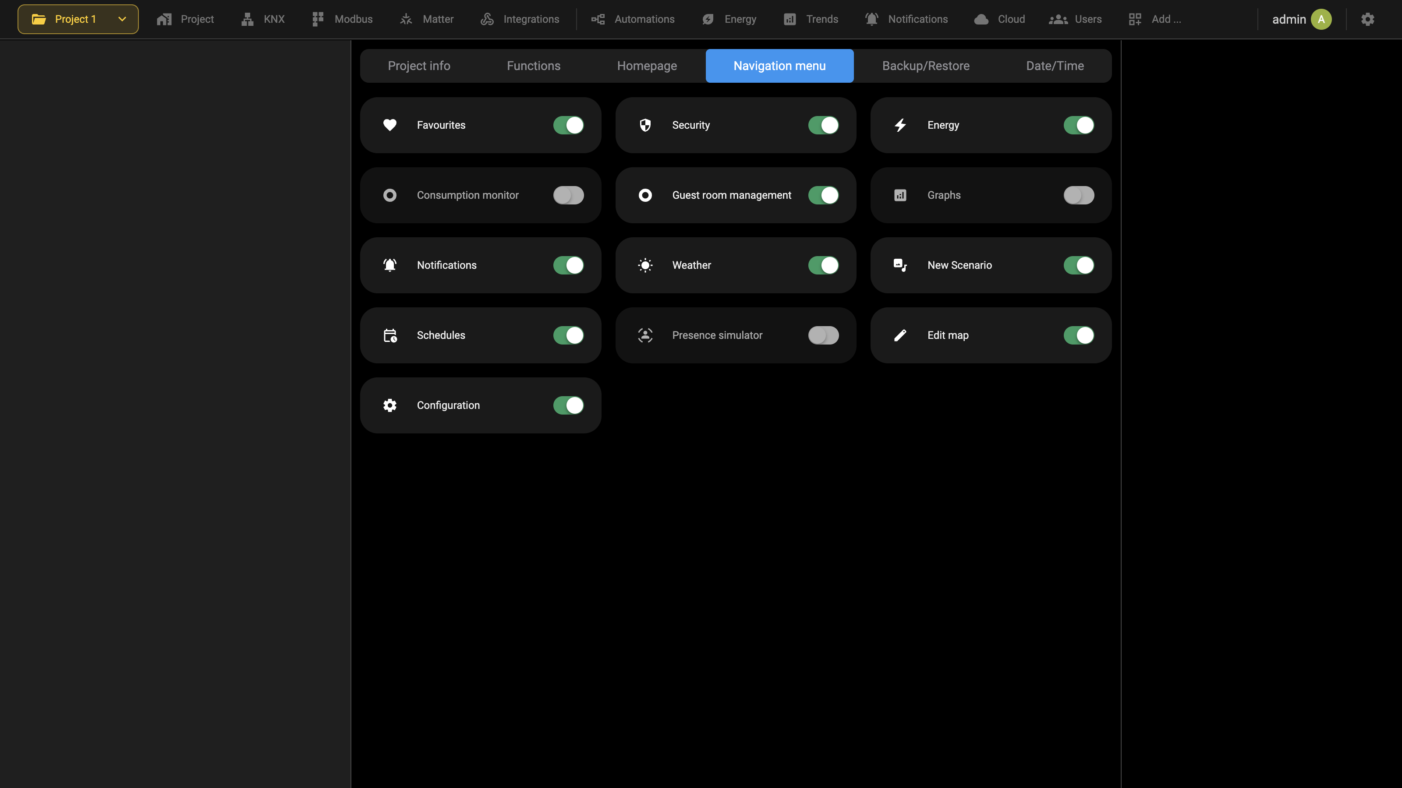Click the Notifications bell icon in top bar

click(872, 20)
